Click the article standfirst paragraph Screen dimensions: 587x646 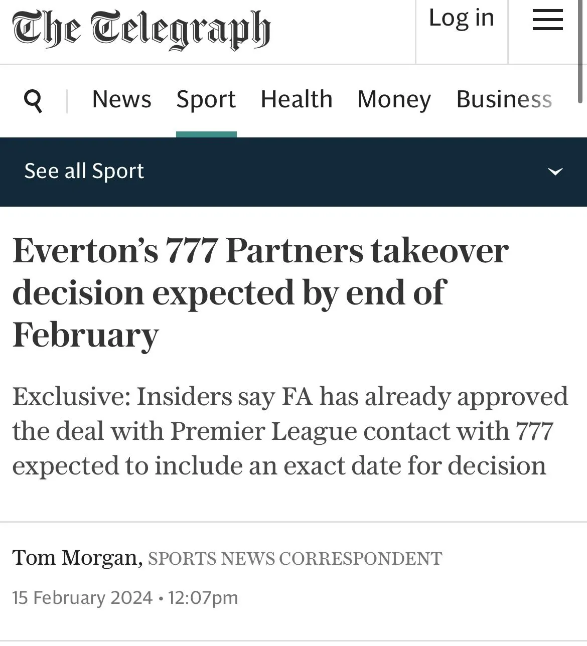coord(290,431)
